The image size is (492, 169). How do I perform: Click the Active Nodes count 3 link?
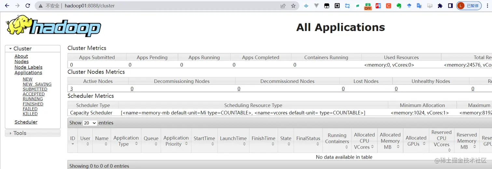[72, 89]
